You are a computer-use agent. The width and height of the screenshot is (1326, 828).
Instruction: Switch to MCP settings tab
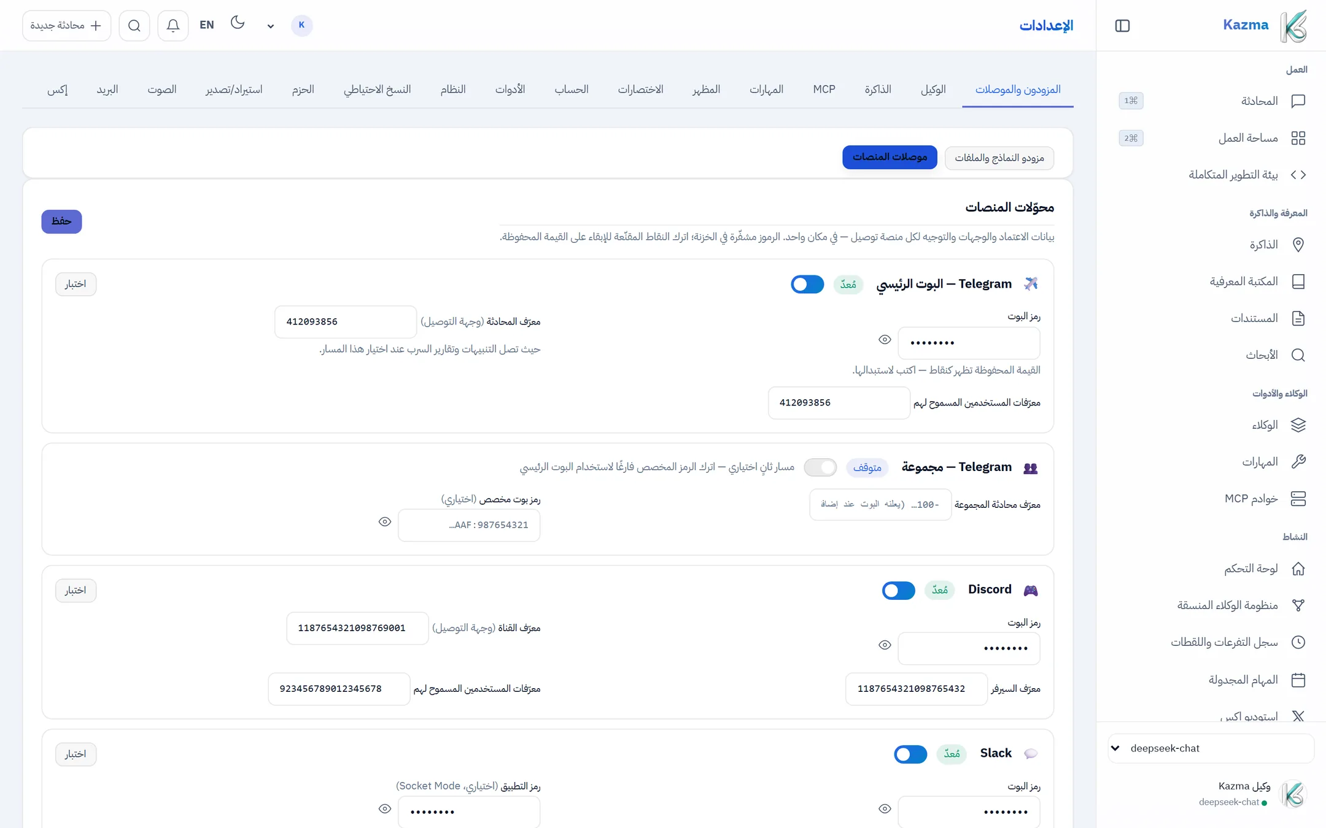coord(824,90)
